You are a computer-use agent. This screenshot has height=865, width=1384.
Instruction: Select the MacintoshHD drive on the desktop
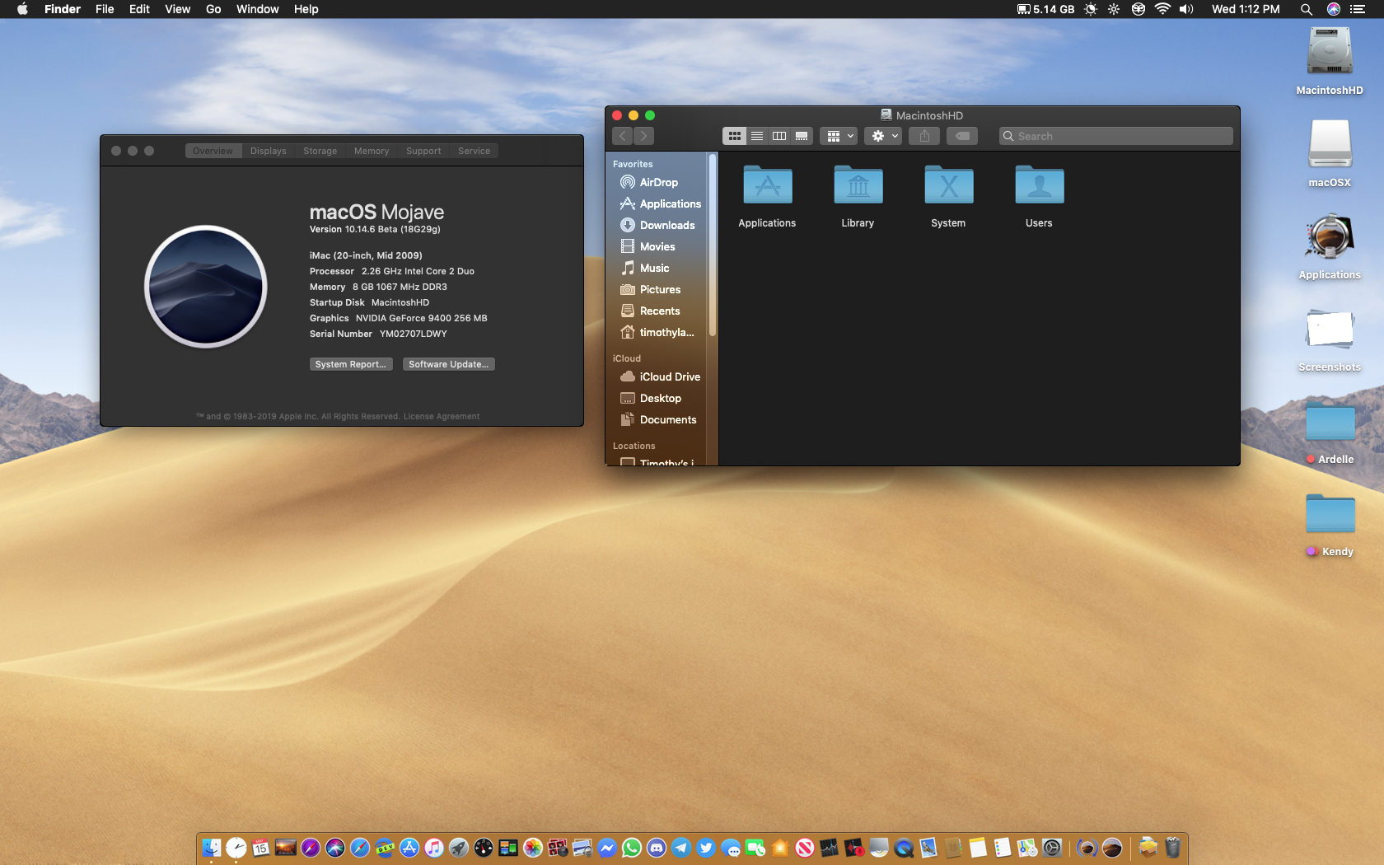click(x=1330, y=62)
